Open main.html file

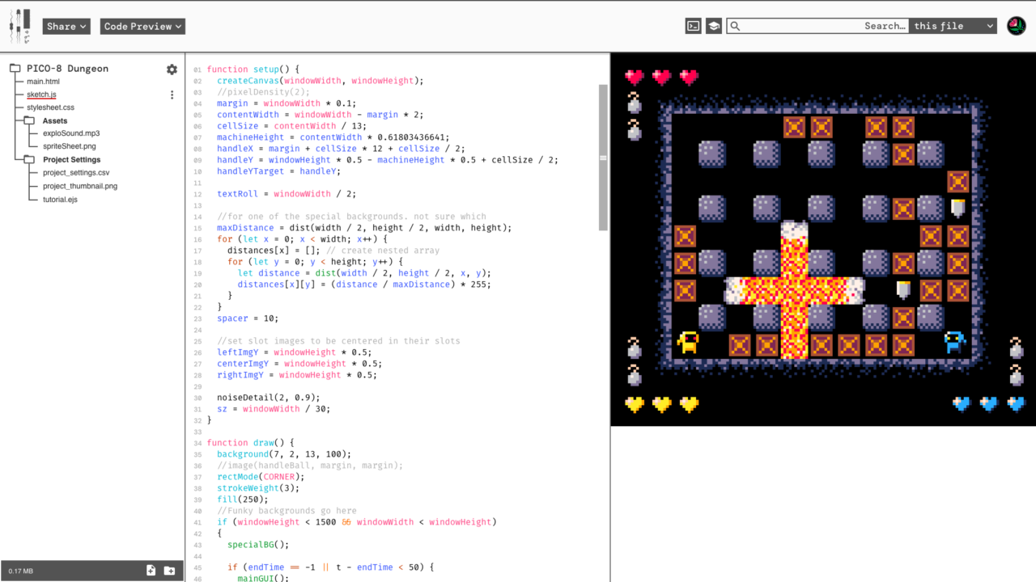pyautogui.click(x=43, y=82)
